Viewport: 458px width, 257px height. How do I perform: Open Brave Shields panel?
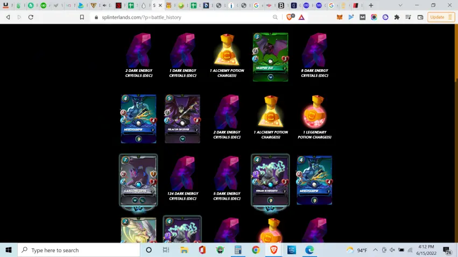(x=290, y=17)
